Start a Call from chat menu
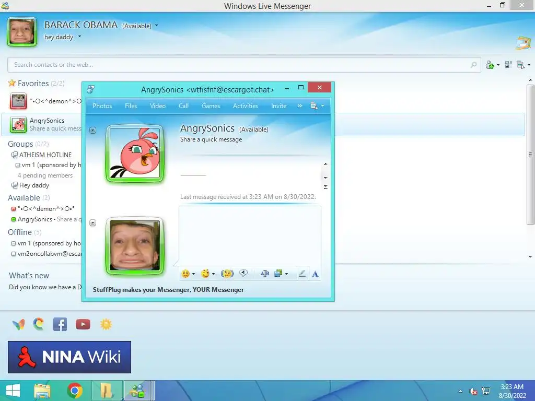Viewport: 535px width, 401px height. pos(183,106)
